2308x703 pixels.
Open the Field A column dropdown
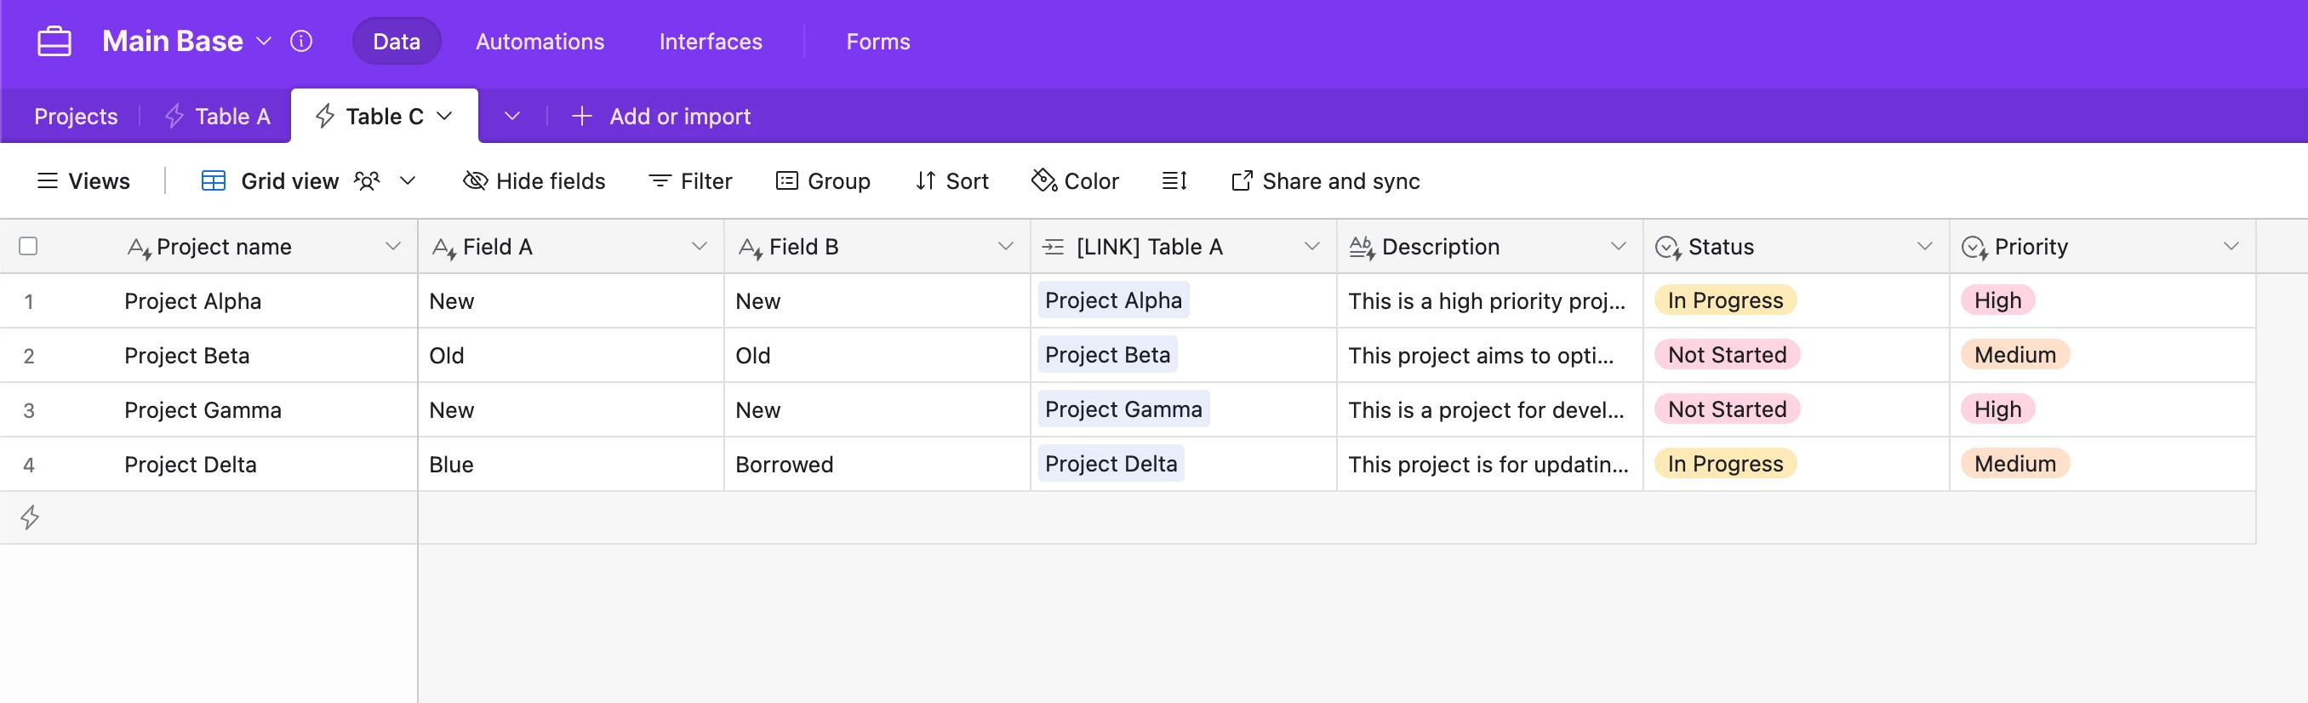[699, 246]
